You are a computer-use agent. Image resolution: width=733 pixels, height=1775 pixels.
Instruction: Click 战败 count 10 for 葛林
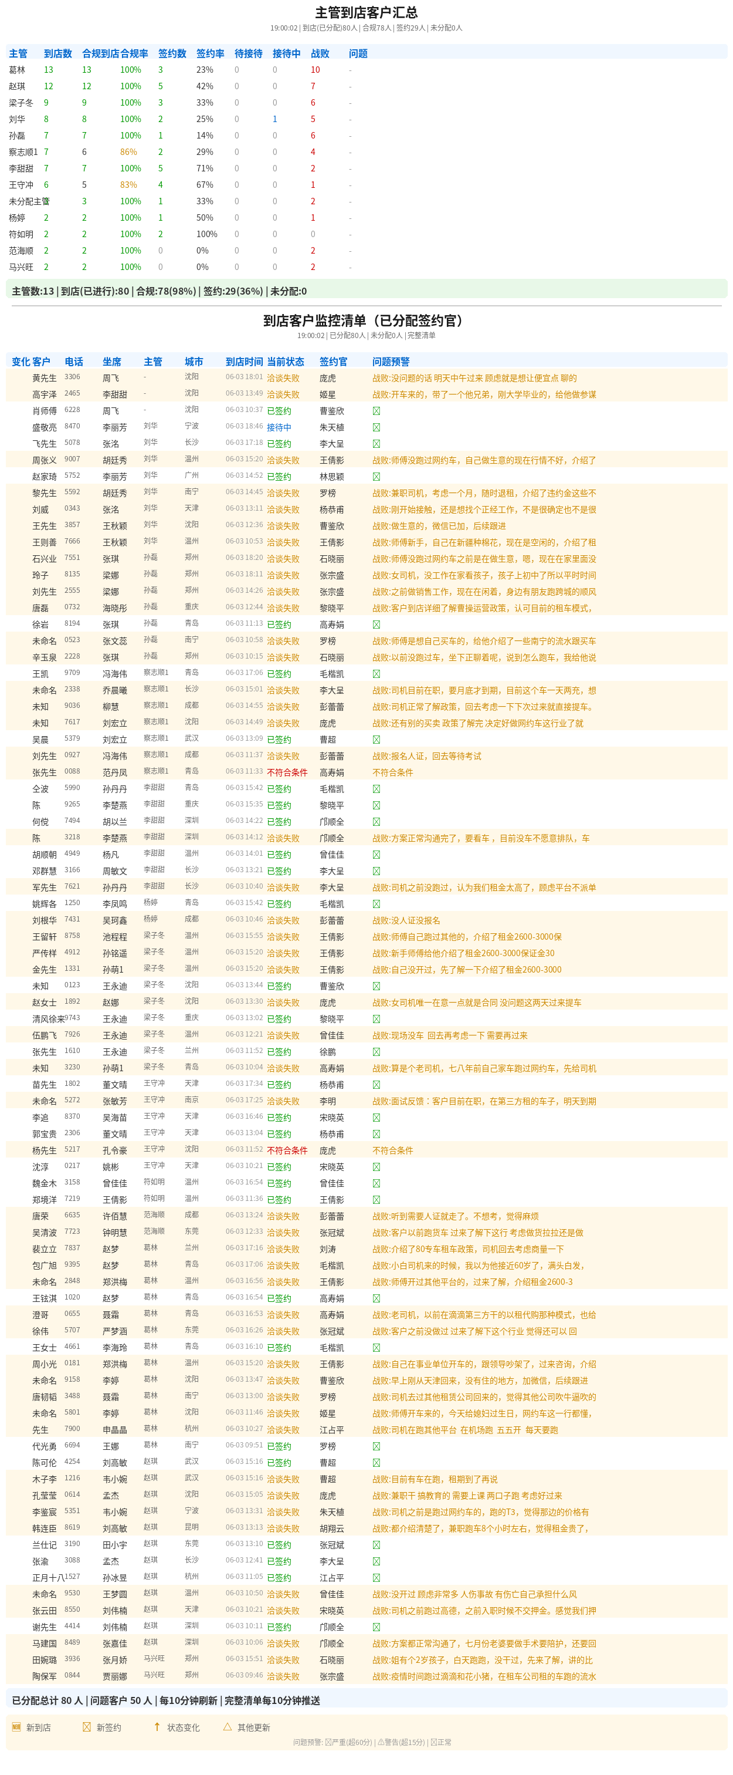tap(315, 70)
